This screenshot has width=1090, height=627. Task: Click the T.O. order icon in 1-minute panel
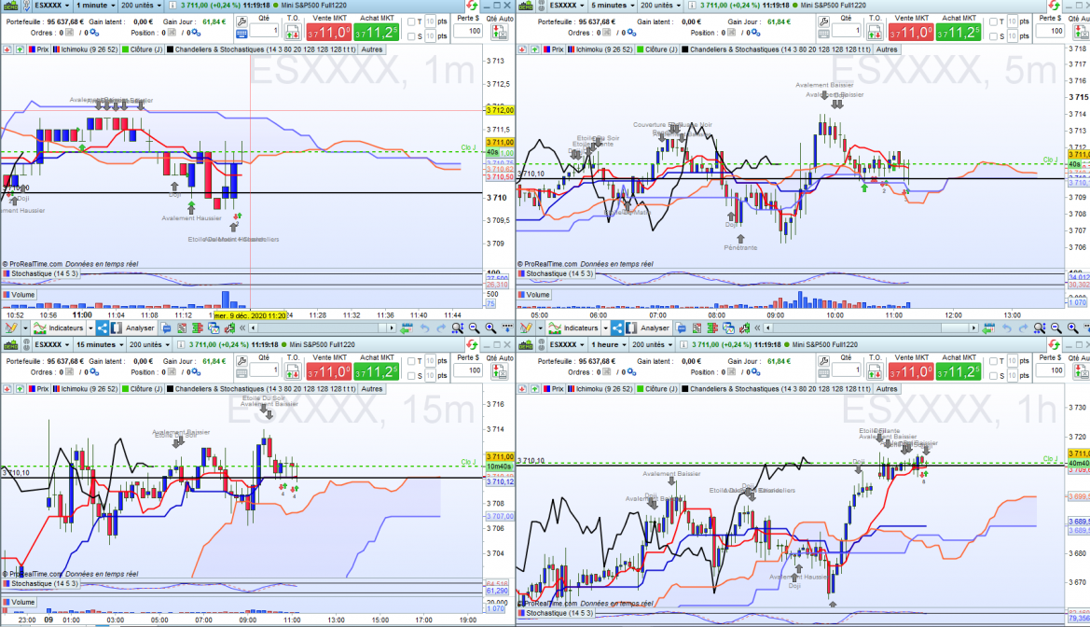[293, 32]
